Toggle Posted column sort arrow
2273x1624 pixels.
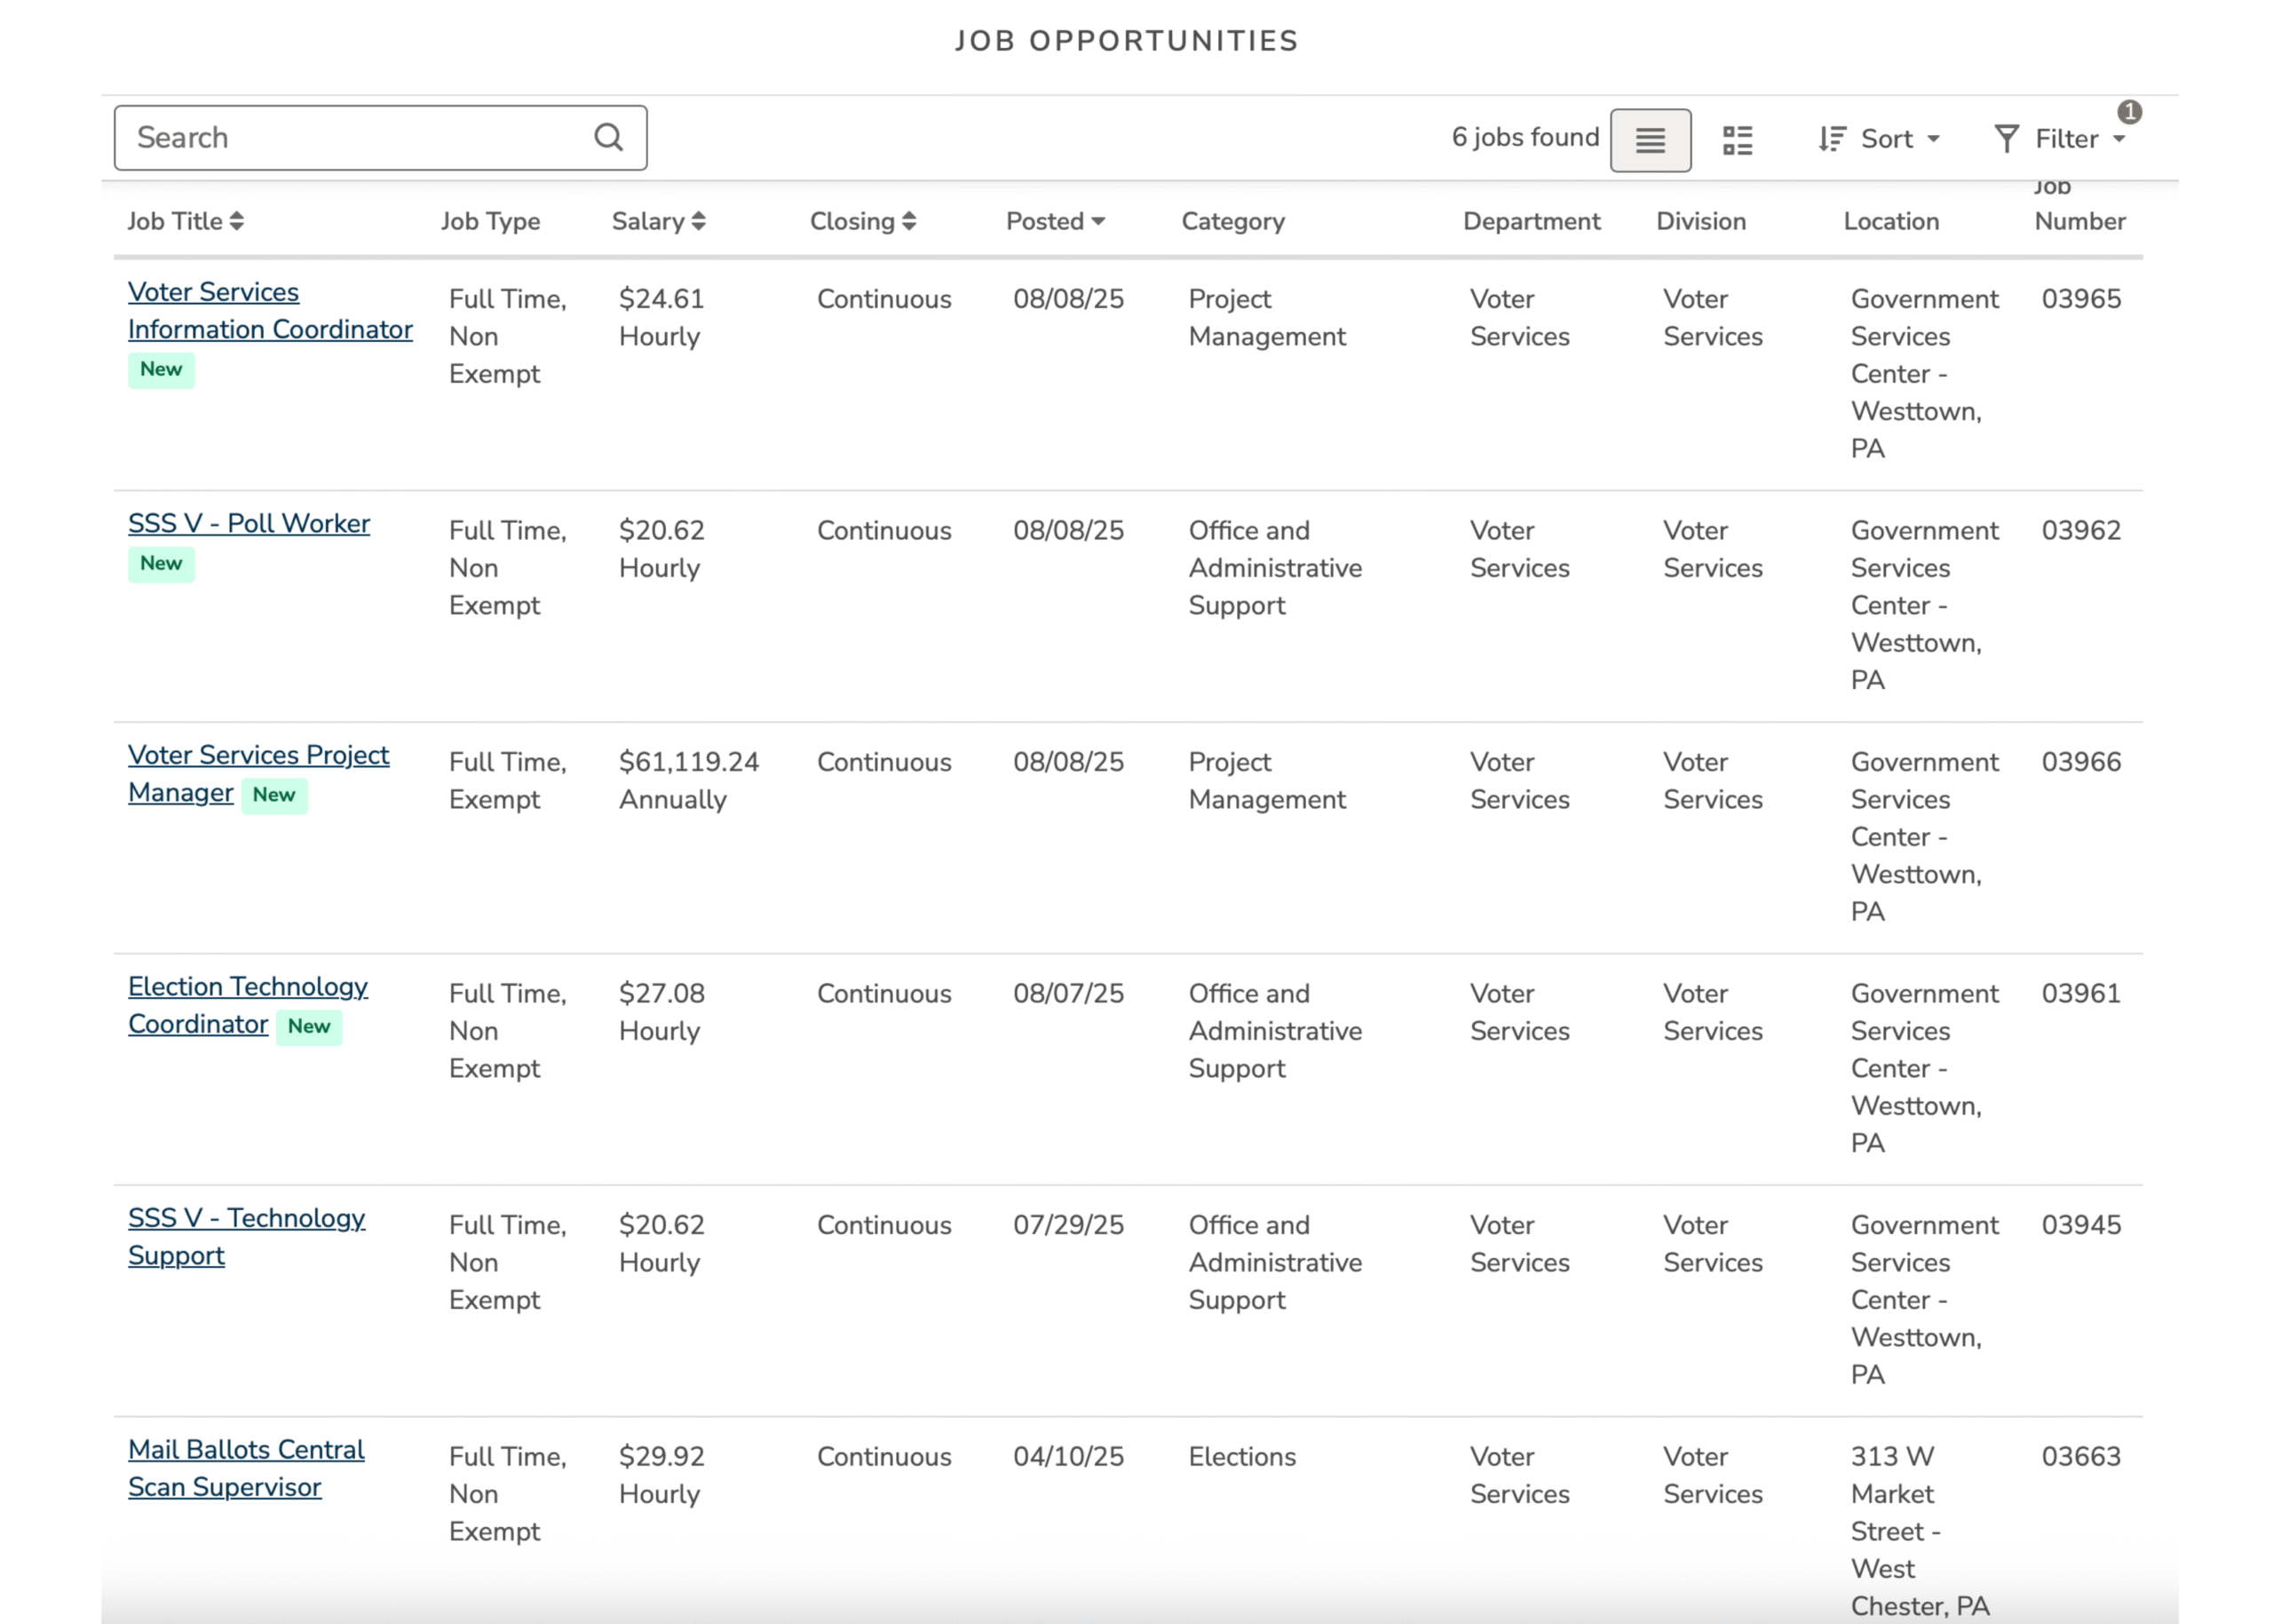(x=1098, y=221)
